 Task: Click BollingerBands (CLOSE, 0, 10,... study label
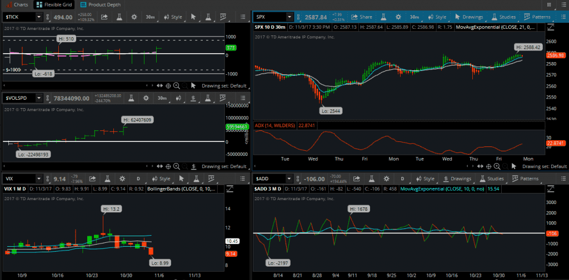[x=182, y=189]
